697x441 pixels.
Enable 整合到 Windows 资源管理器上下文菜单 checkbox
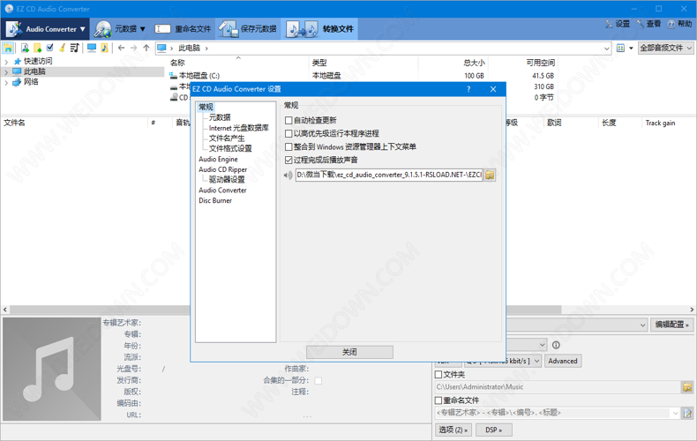click(x=289, y=146)
